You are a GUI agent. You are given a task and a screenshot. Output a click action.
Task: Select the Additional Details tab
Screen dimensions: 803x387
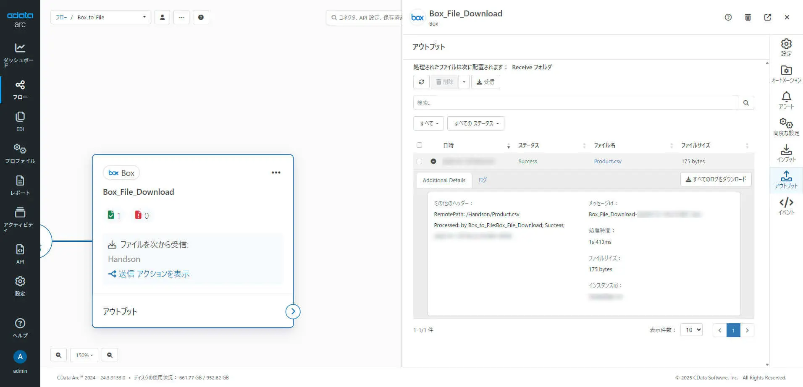coord(444,180)
